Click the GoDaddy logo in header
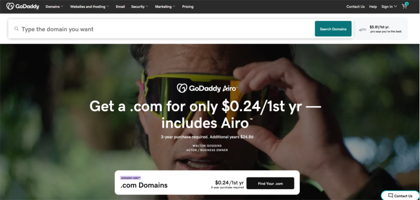The height and width of the screenshot is (200, 420). (23, 6)
